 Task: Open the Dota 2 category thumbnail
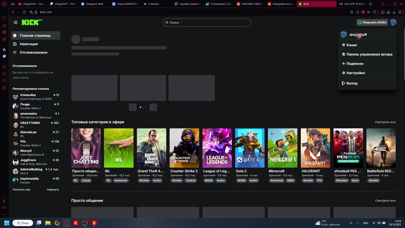[x=250, y=148]
